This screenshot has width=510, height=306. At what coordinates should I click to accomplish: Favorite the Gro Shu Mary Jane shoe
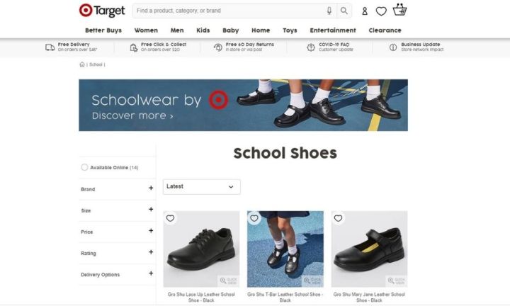pos(339,218)
